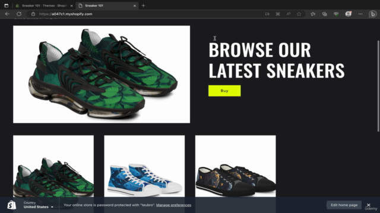The image size is (380, 213).
Task: Open browser profile avatar
Action: coord(349,14)
